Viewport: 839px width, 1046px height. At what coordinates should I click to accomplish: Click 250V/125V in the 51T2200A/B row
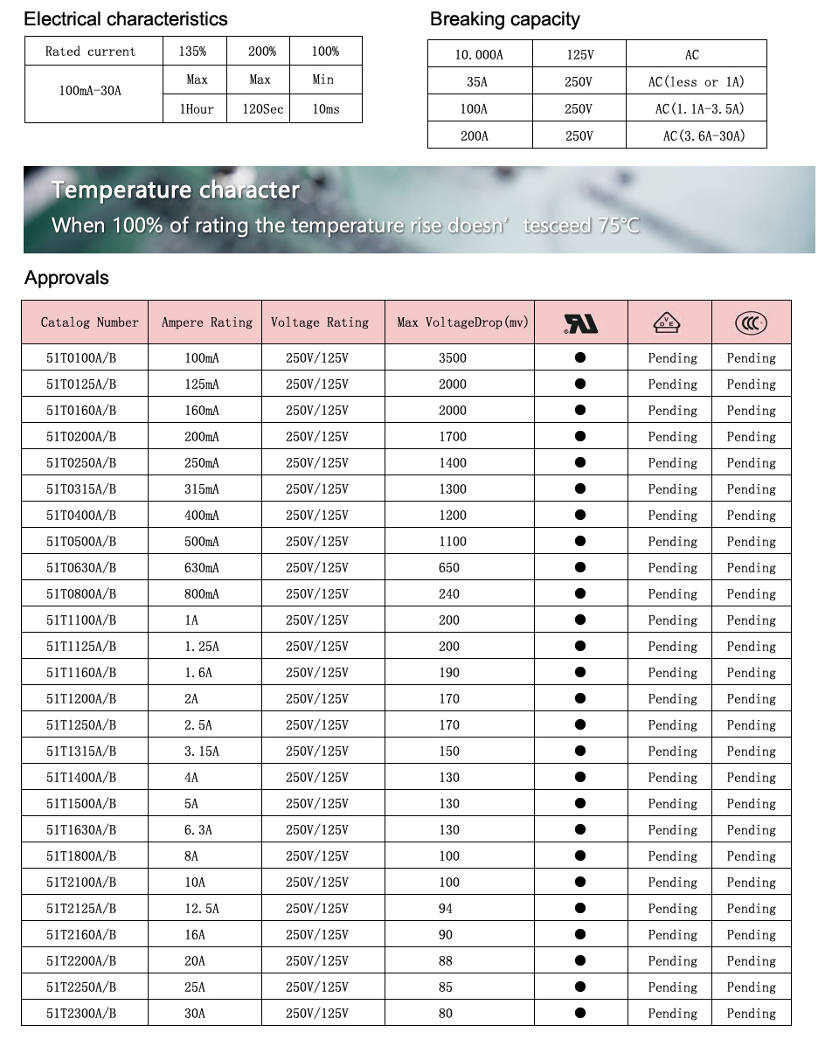[317, 960]
